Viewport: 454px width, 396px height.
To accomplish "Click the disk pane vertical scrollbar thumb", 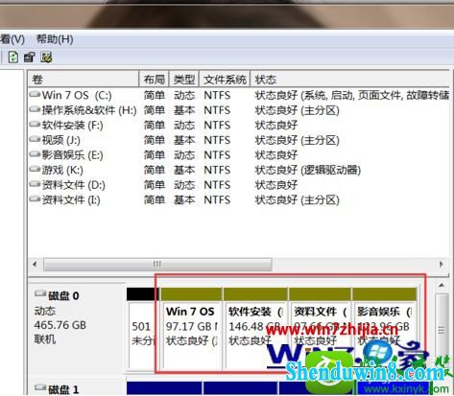I will [442, 331].
